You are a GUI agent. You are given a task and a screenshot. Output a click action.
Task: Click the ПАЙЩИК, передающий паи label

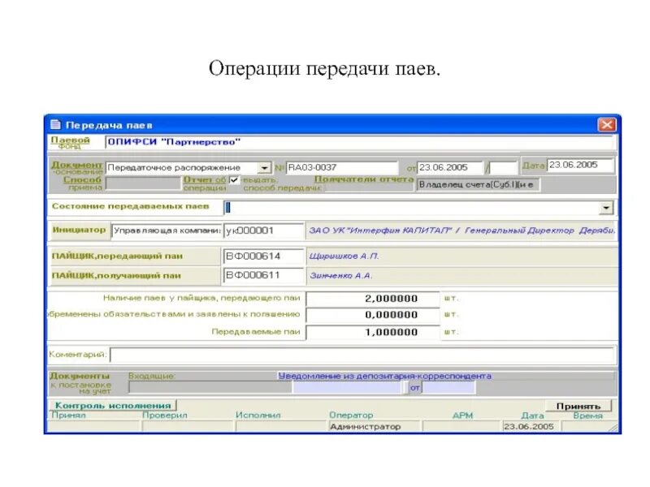click(117, 256)
